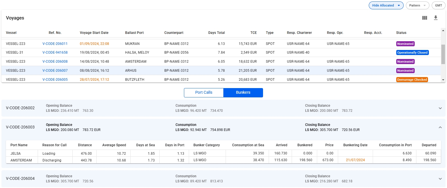Image resolution: width=447 pixels, height=188 pixels.
Task: Sort by the TCE column header
Action: [253, 33]
